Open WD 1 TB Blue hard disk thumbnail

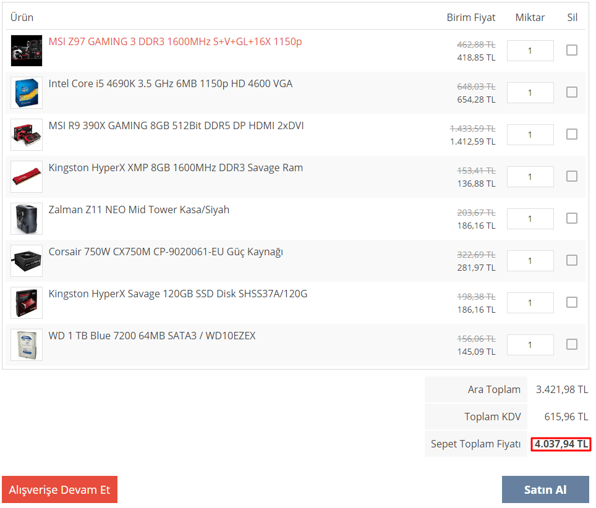27,345
